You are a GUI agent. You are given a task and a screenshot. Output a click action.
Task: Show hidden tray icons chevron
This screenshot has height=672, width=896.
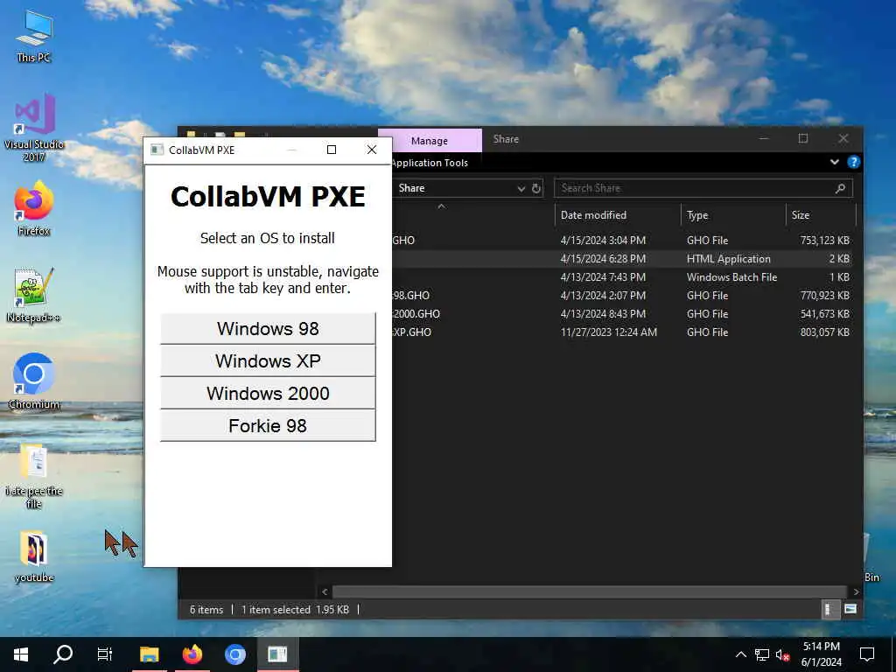pyautogui.click(x=740, y=654)
